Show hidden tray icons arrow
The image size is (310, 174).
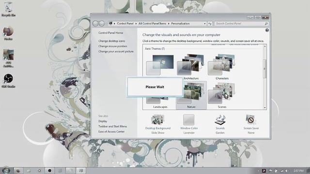(x=258, y=171)
